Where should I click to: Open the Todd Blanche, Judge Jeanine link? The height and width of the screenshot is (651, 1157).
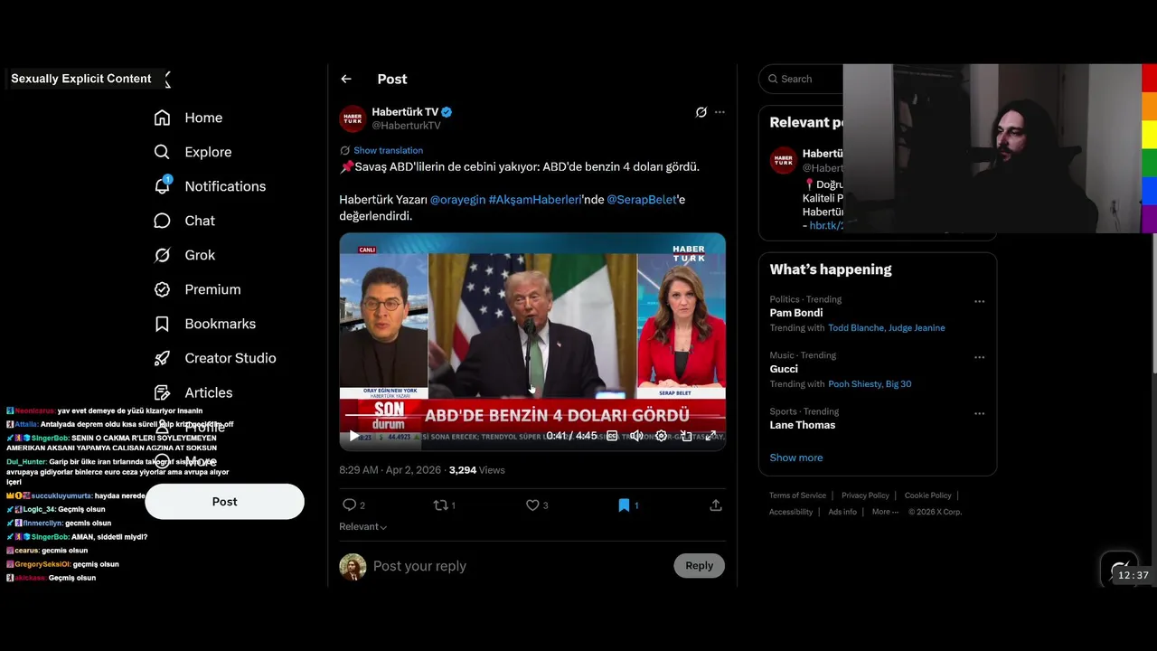click(x=887, y=328)
